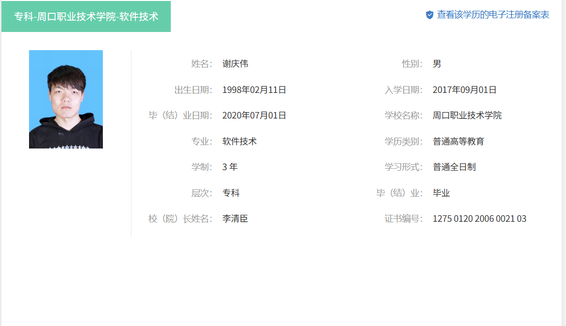
Task: Click the gender value 男
Action: [x=437, y=64]
